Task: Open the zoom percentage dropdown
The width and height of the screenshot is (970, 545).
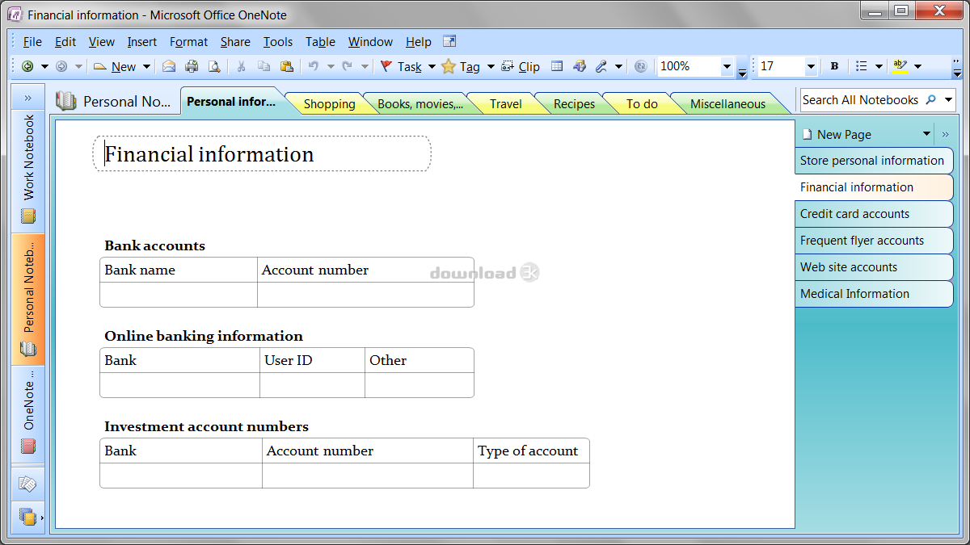Action: click(x=727, y=67)
